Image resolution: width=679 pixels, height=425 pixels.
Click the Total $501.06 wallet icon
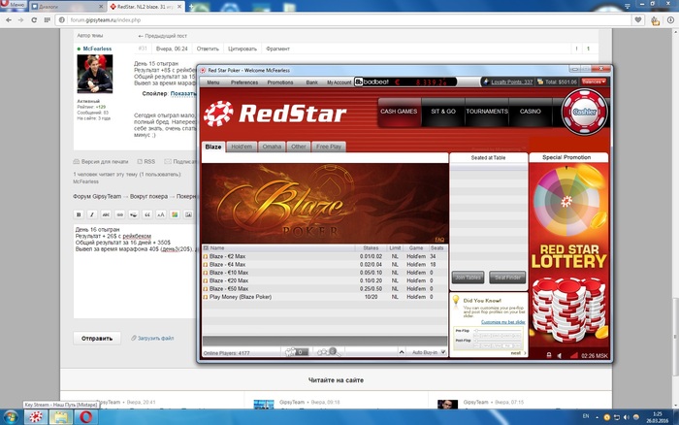tap(540, 82)
